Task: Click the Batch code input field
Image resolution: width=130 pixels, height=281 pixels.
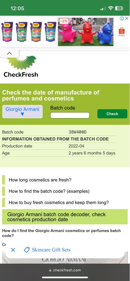Action: pyautogui.click(x=70, y=115)
